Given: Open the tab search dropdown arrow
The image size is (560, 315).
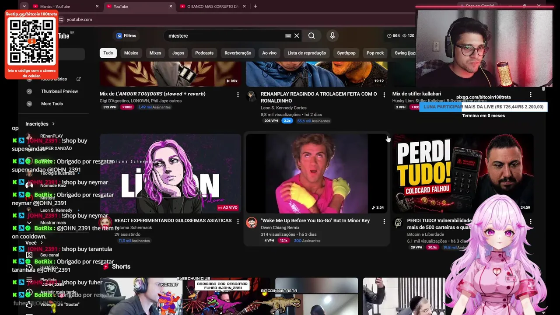Looking at the screenshot, I should [x=24, y=7].
